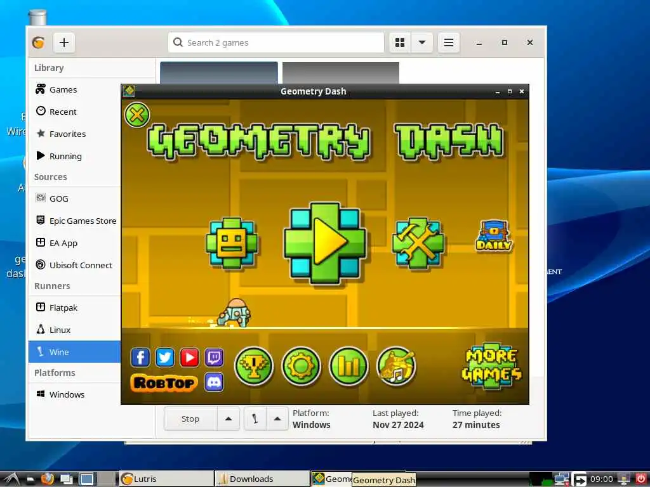650x487 pixels.
Task: Close game via green X circle
Action: (x=137, y=115)
